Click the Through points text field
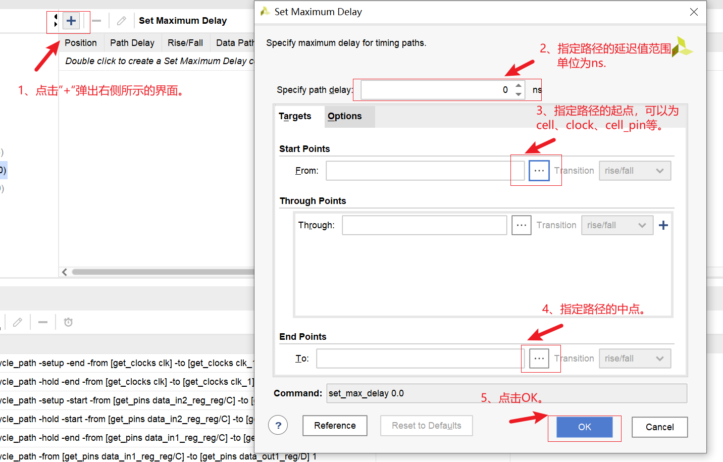This screenshot has height=462, width=723. (425, 225)
